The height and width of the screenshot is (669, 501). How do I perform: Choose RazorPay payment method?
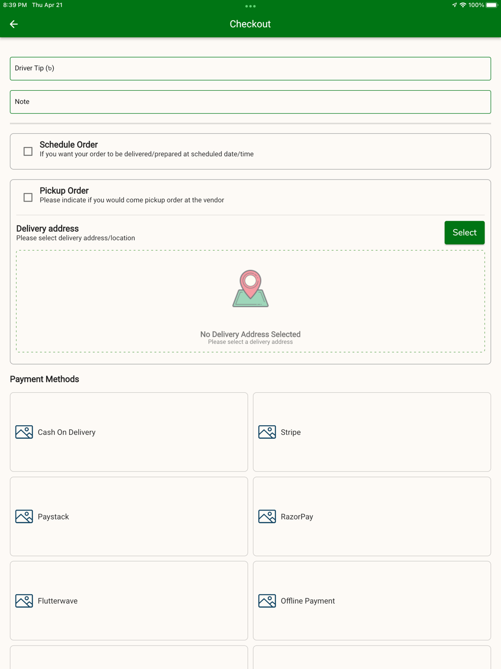[x=372, y=517]
